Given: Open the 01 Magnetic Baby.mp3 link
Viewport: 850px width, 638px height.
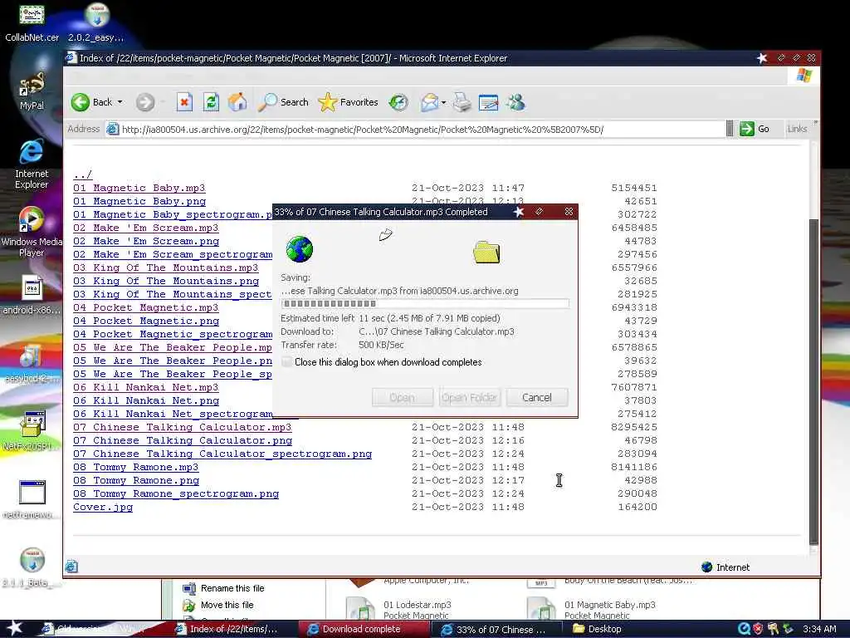Looking at the screenshot, I should (x=139, y=188).
